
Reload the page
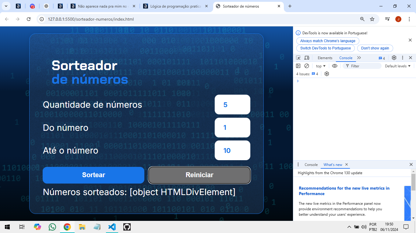point(29,19)
